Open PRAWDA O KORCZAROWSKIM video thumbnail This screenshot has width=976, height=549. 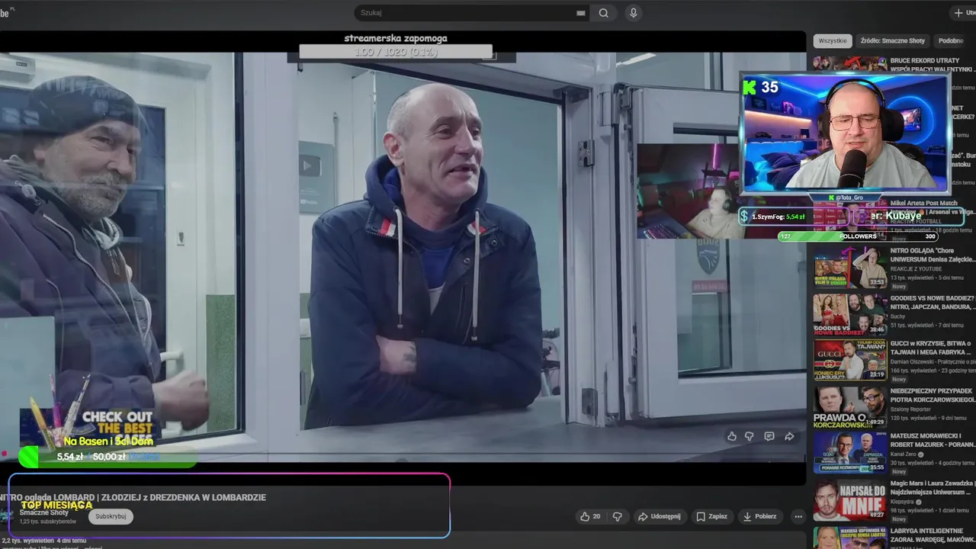pos(849,407)
